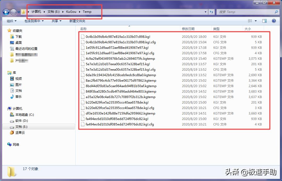
Task: Click the folder icon in address bar
Action: coord(23,12)
